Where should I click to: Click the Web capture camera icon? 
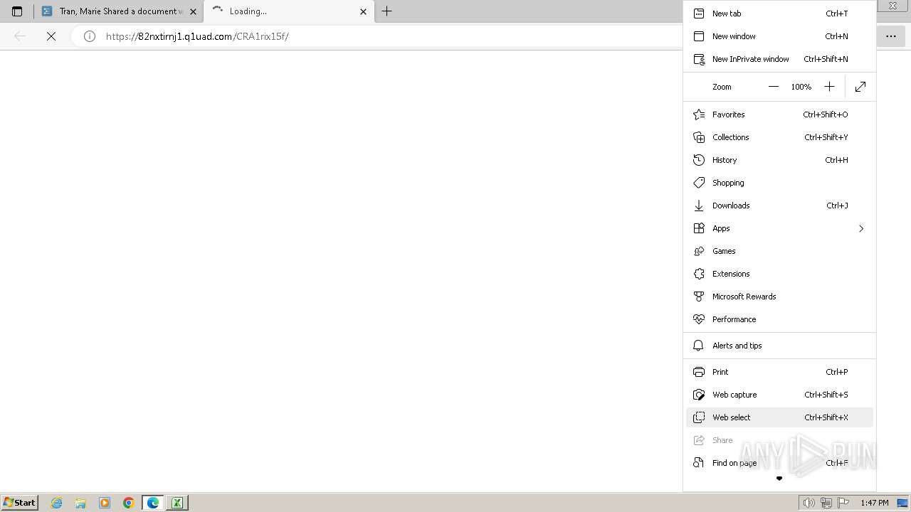click(x=699, y=395)
